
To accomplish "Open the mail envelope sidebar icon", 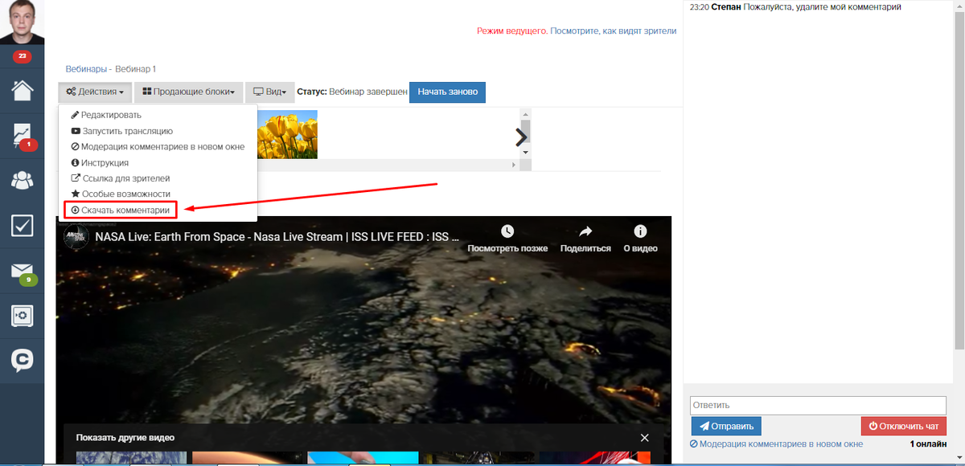I will [23, 272].
